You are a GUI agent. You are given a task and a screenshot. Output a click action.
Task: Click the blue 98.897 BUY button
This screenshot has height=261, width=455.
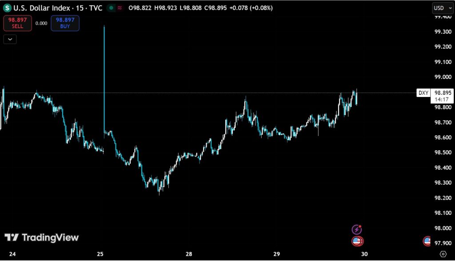coord(65,23)
